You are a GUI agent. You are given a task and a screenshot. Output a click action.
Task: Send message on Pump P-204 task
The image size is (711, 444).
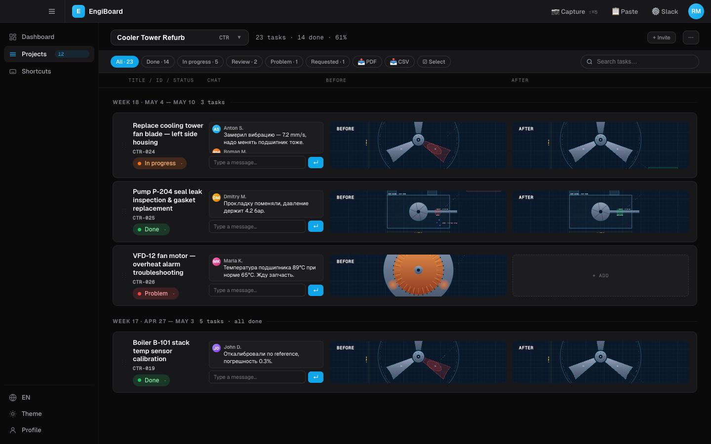pyautogui.click(x=316, y=226)
